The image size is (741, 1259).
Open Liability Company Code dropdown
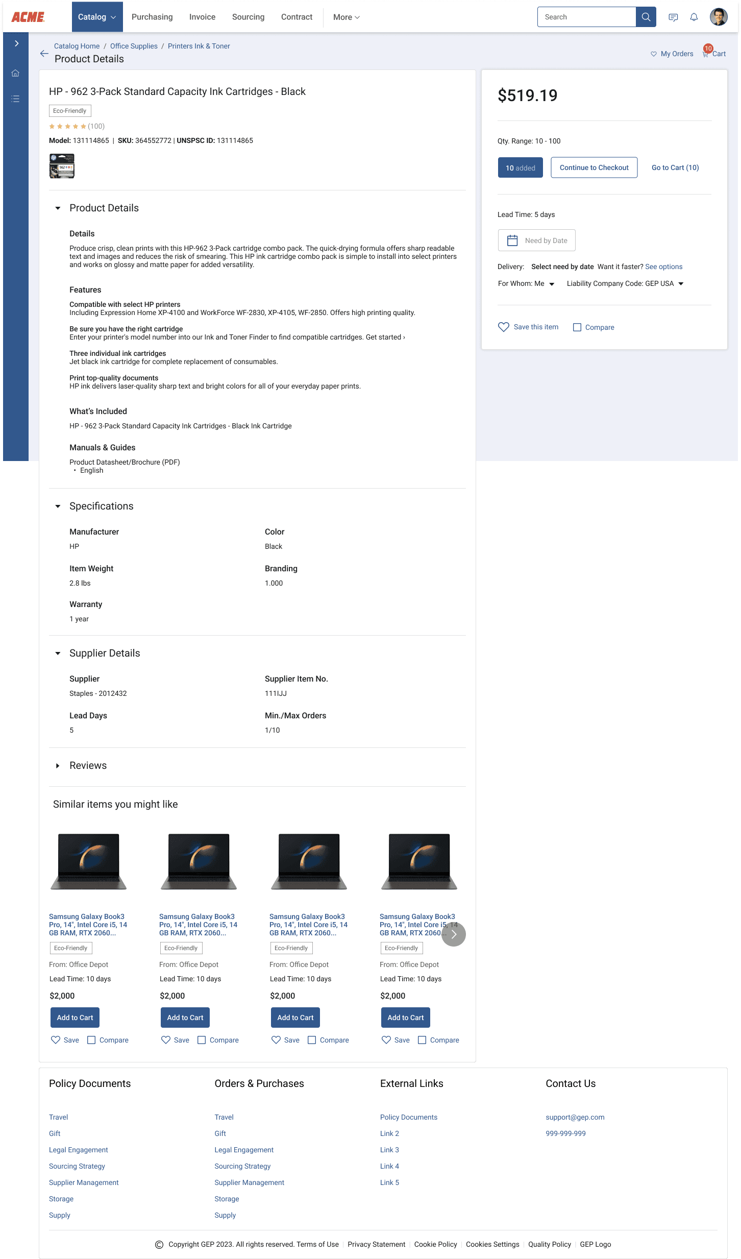[625, 283]
